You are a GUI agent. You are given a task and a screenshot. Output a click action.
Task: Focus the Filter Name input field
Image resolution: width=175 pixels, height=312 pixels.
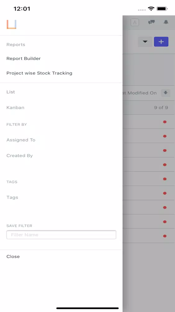[x=61, y=235]
